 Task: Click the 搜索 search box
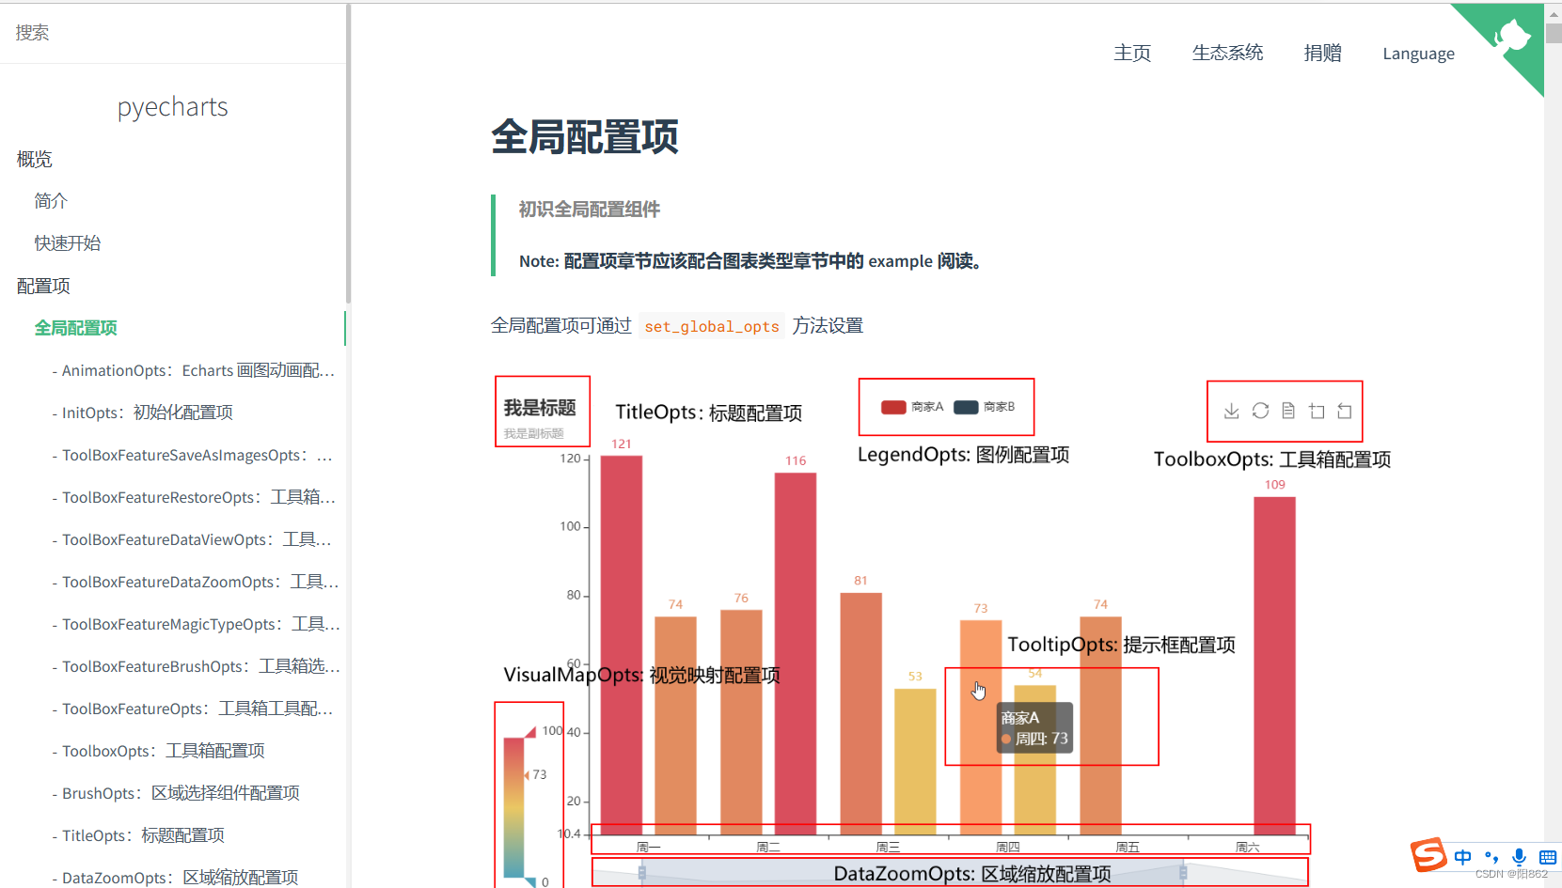point(174,33)
